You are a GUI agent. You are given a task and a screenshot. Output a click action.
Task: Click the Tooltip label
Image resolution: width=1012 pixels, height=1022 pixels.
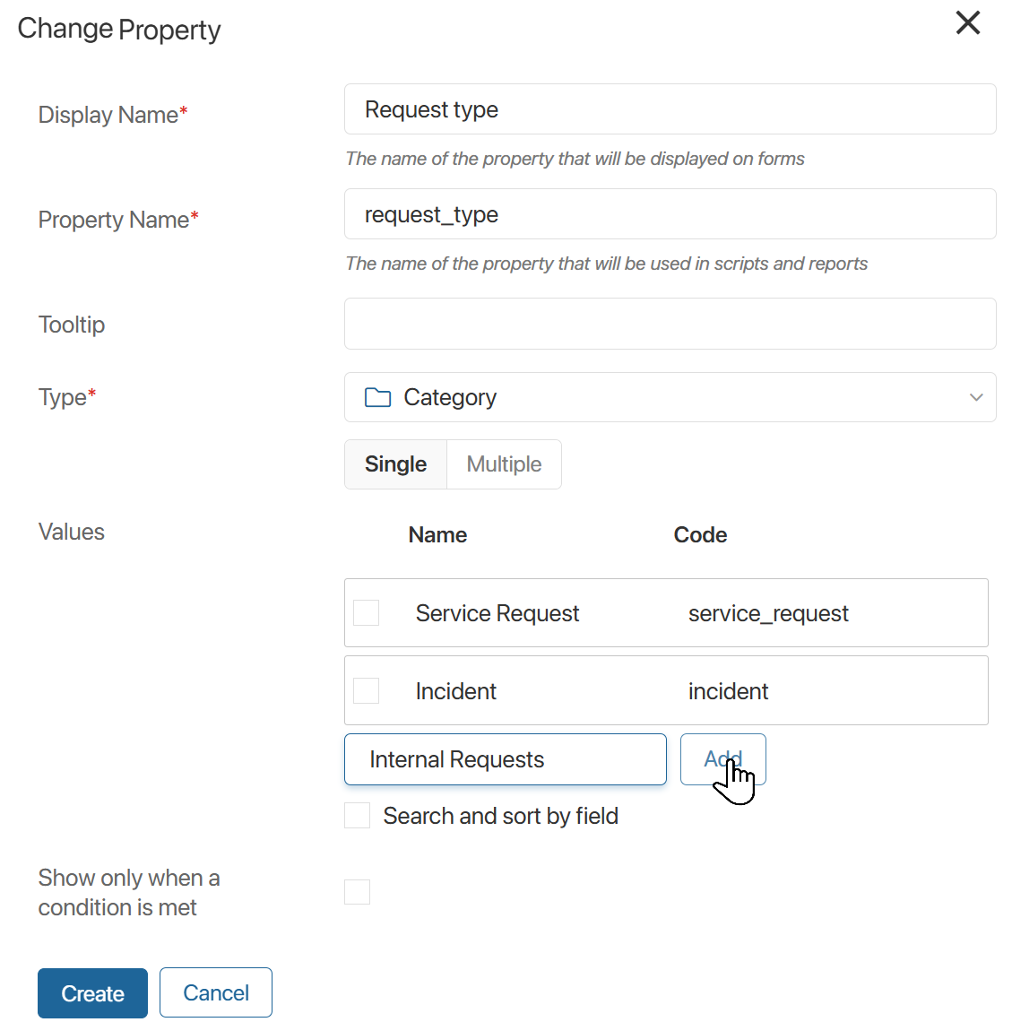point(72,324)
